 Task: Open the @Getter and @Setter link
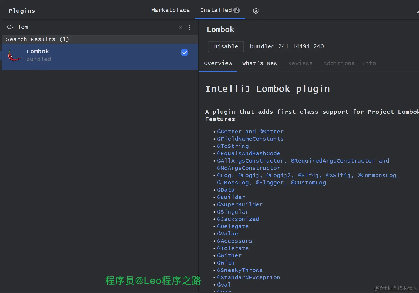click(250, 132)
